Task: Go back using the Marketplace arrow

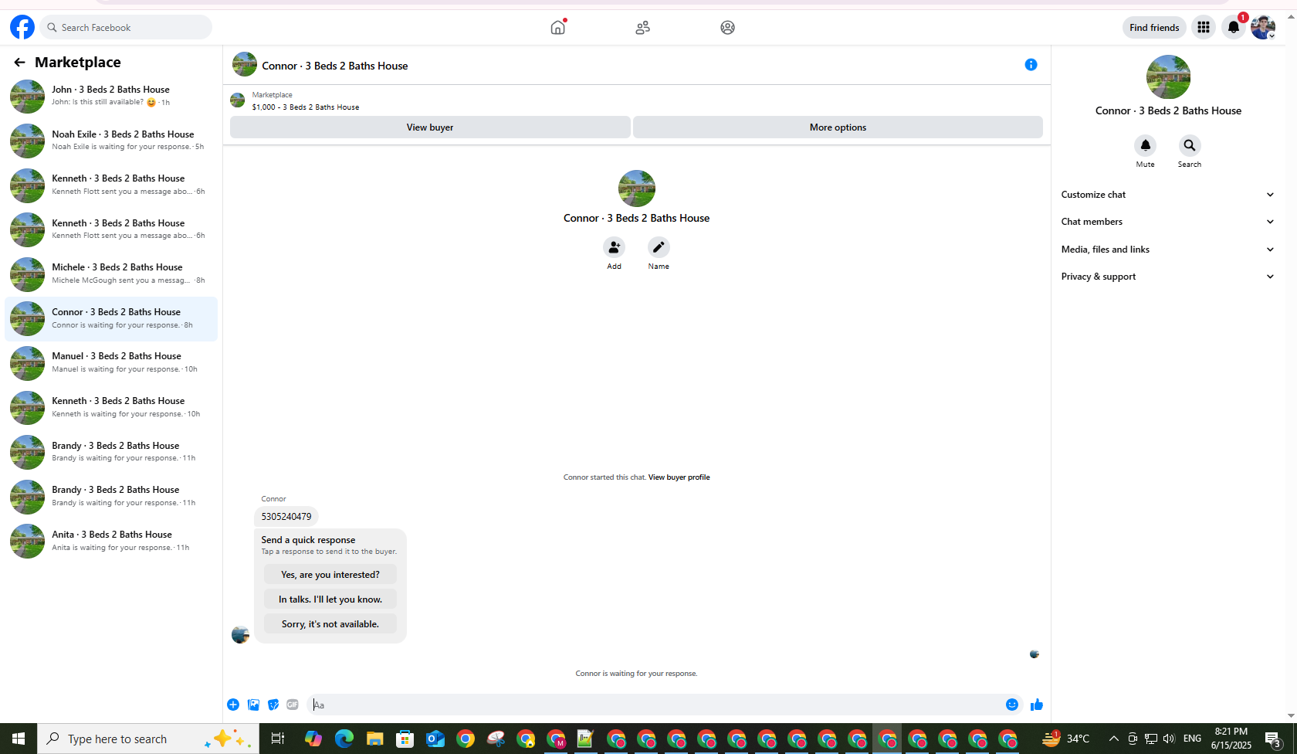Action: (19, 62)
